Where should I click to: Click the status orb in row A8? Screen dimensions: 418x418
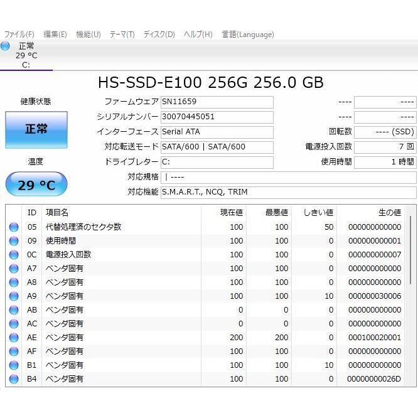(x=14, y=282)
